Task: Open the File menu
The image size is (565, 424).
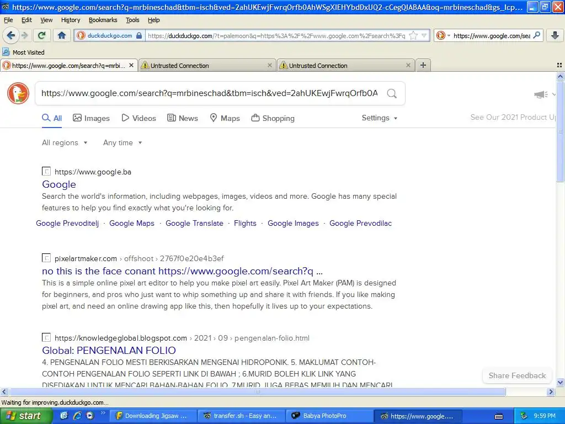Action: [x=8, y=20]
